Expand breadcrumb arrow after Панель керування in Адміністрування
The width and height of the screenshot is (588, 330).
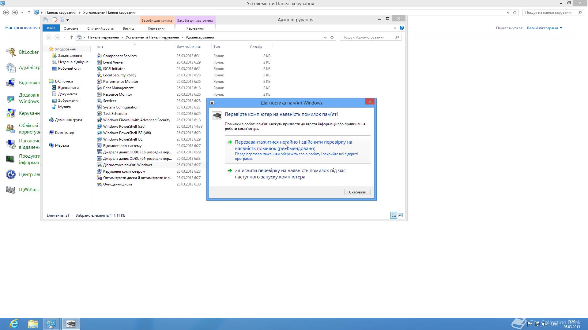tap(122, 37)
